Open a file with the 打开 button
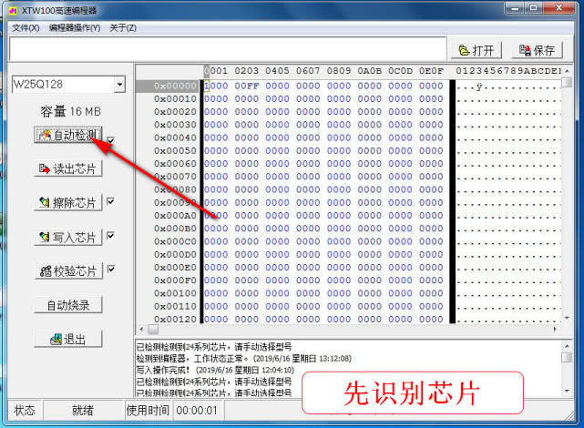Viewport: 584px width, 428px height. [476, 50]
